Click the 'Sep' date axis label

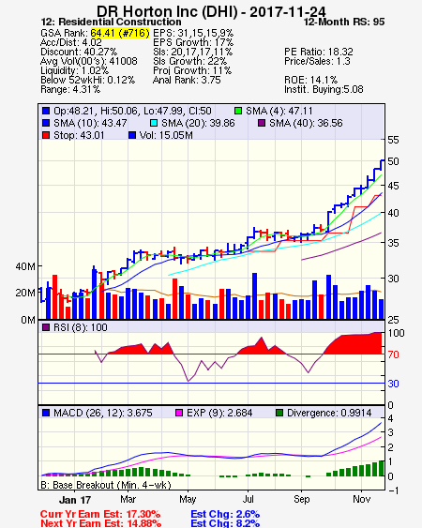[301, 499]
